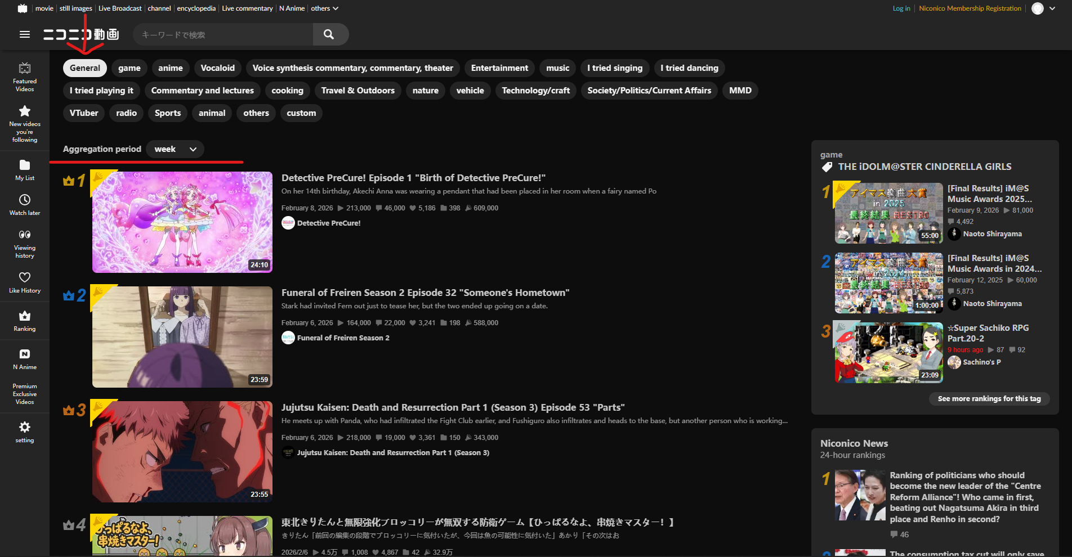Select the Entertainment genre tab
Screen dimensions: 1072x557
(500, 68)
